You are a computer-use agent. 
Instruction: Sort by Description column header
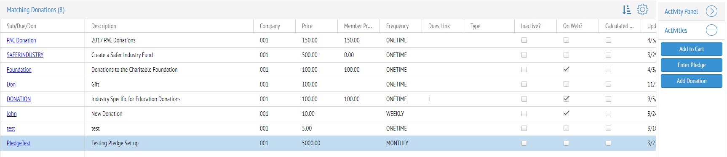tap(169, 26)
